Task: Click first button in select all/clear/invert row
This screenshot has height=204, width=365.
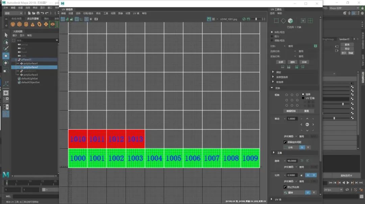Action: click(281, 62)
